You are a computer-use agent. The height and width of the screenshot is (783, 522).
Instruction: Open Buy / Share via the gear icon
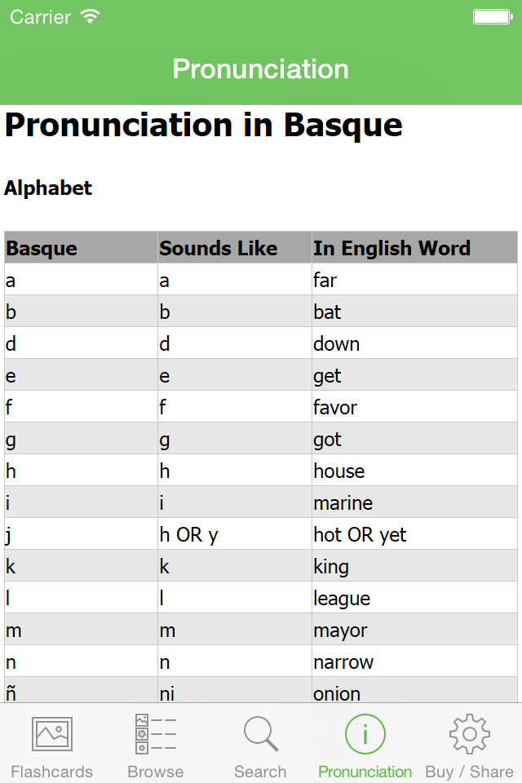[469, 735]
